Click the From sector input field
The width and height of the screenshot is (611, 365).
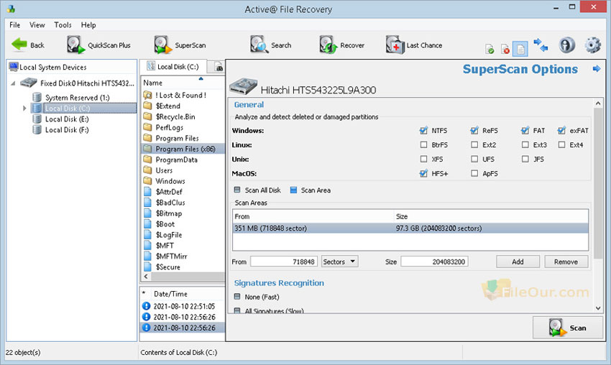[x=284, y=262]
